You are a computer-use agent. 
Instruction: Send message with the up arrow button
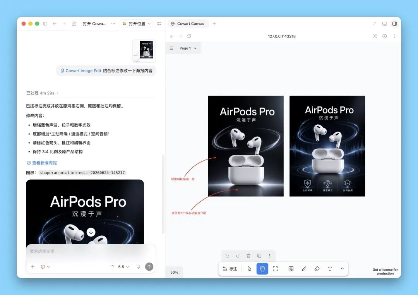149,267
